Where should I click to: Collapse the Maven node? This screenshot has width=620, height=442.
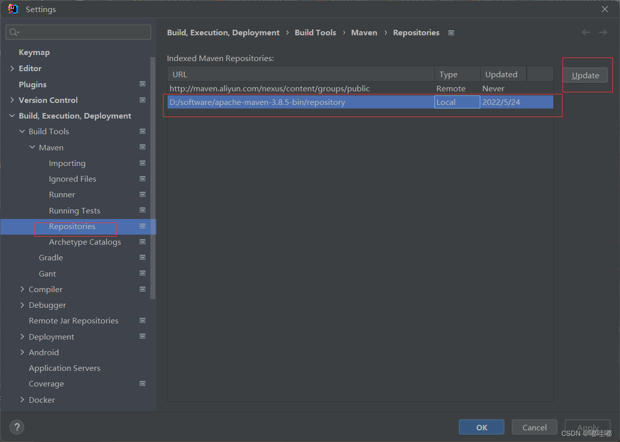[32, 147]
